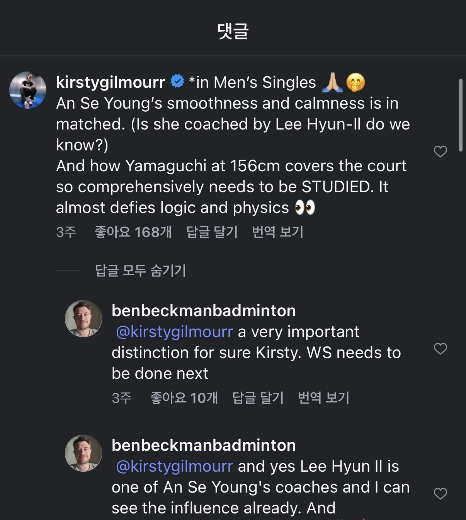
Task: Open benbeckmanbadminton username in first reply
Action: tap(204, 311)
